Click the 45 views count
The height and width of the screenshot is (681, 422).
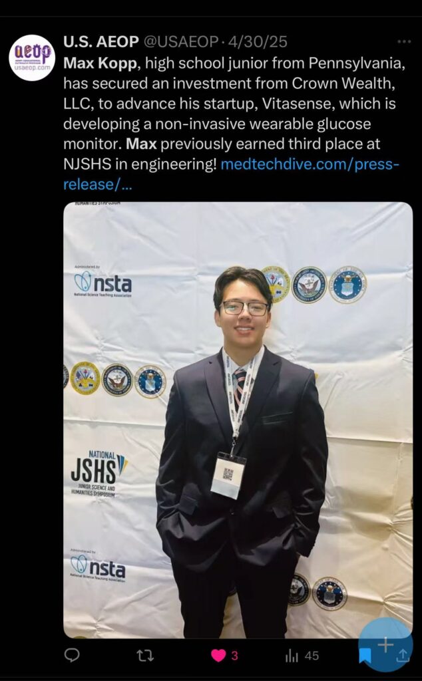click(312, 655)
